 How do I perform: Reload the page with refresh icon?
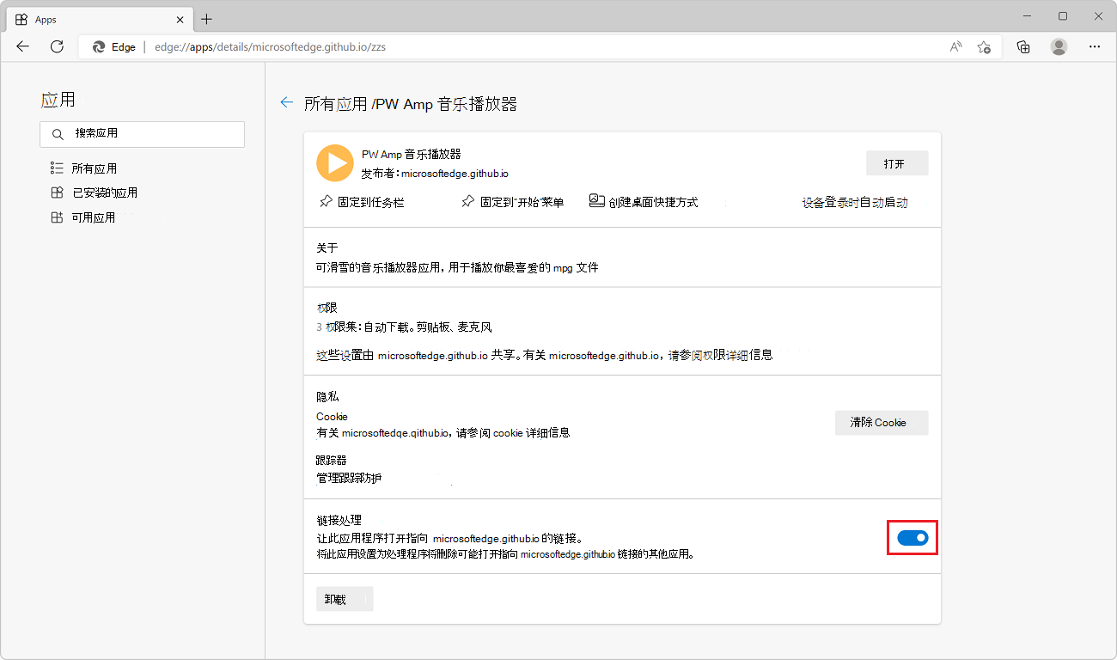click(x=57, y=46)
